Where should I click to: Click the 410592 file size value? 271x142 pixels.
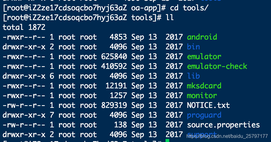(114, 66)
